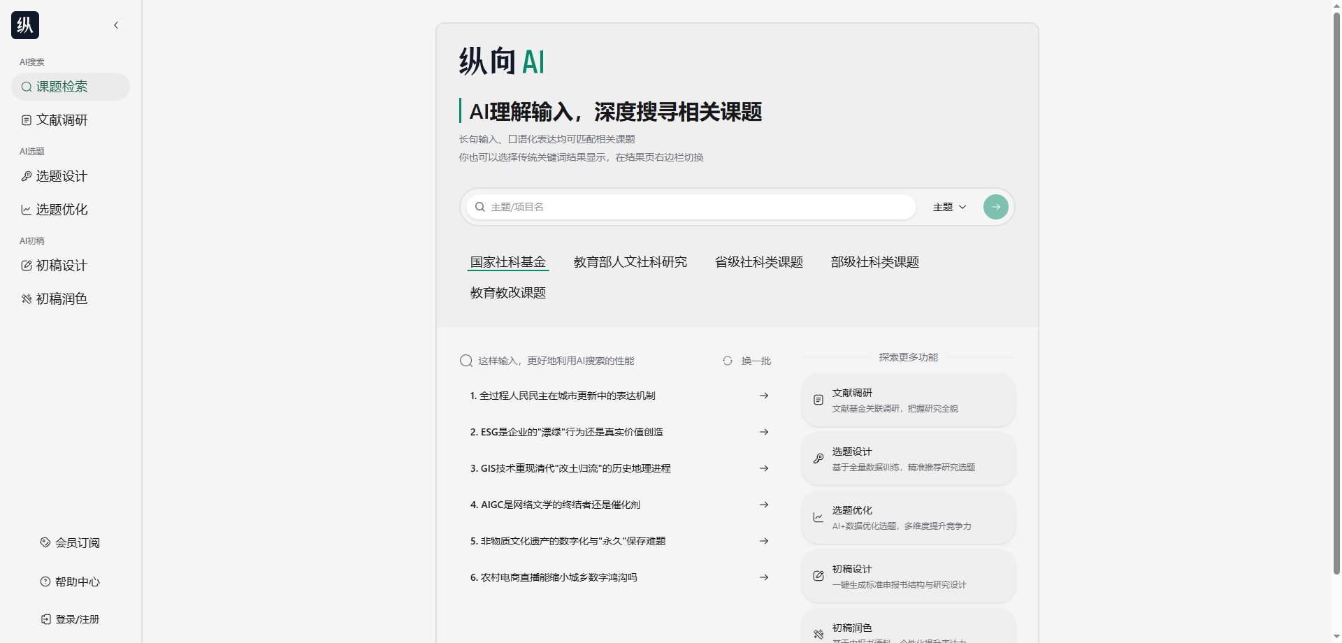Image resolution: width=1342 pixels, height=643 pixels.
Task: Select the 国家社科基金 tab
Action: (508, 262)
